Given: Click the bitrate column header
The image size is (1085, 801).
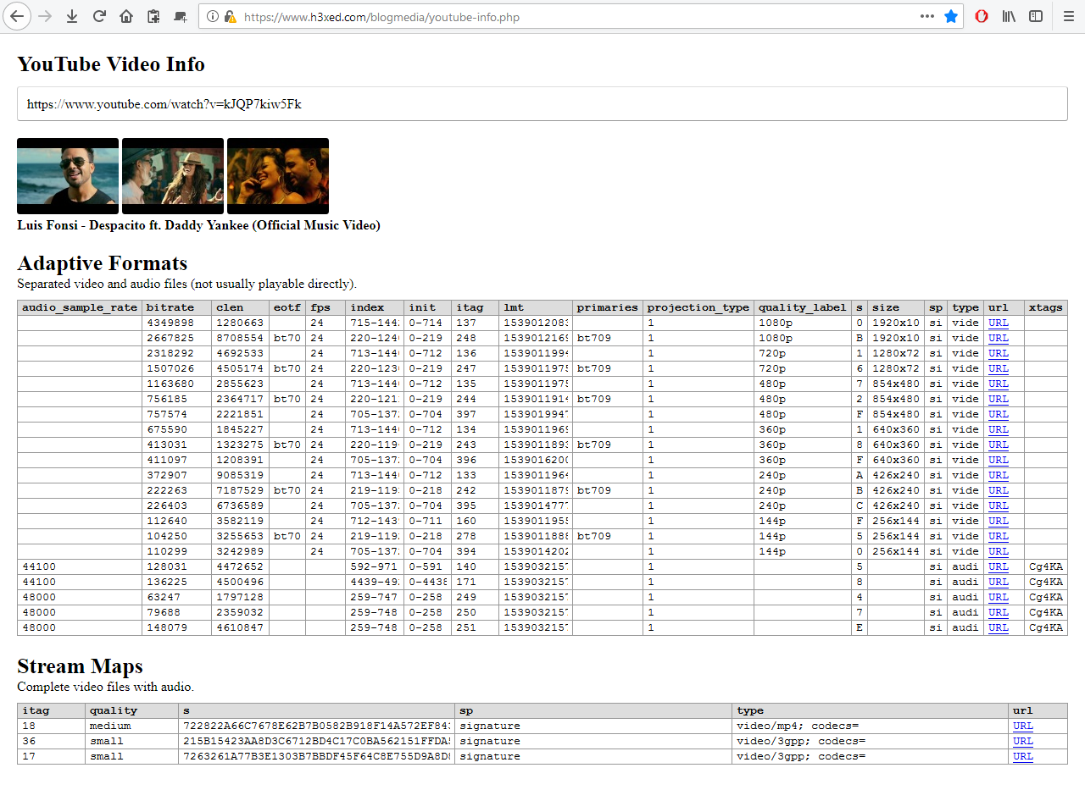Looking at the screenshot, I should click(177, 307).
